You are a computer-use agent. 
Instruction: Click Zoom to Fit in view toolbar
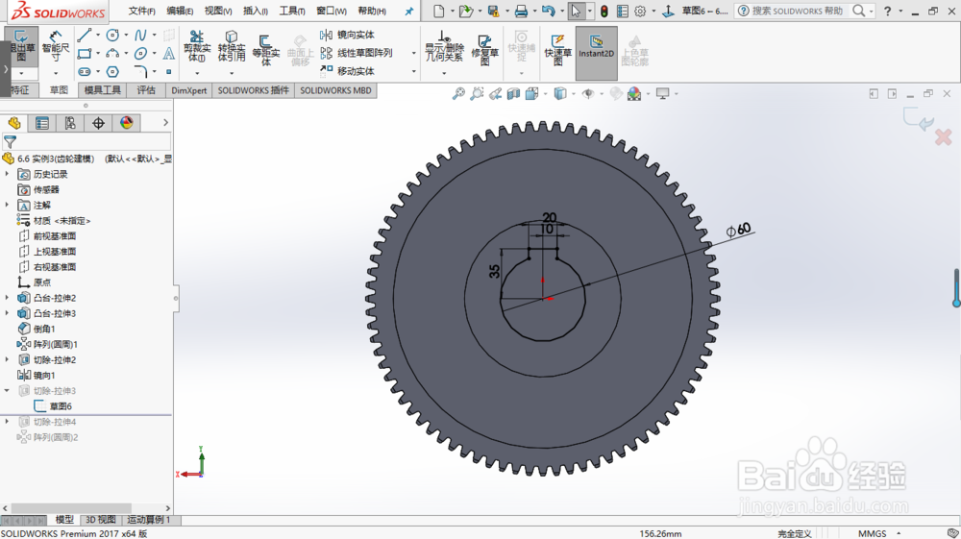point(458,94)
